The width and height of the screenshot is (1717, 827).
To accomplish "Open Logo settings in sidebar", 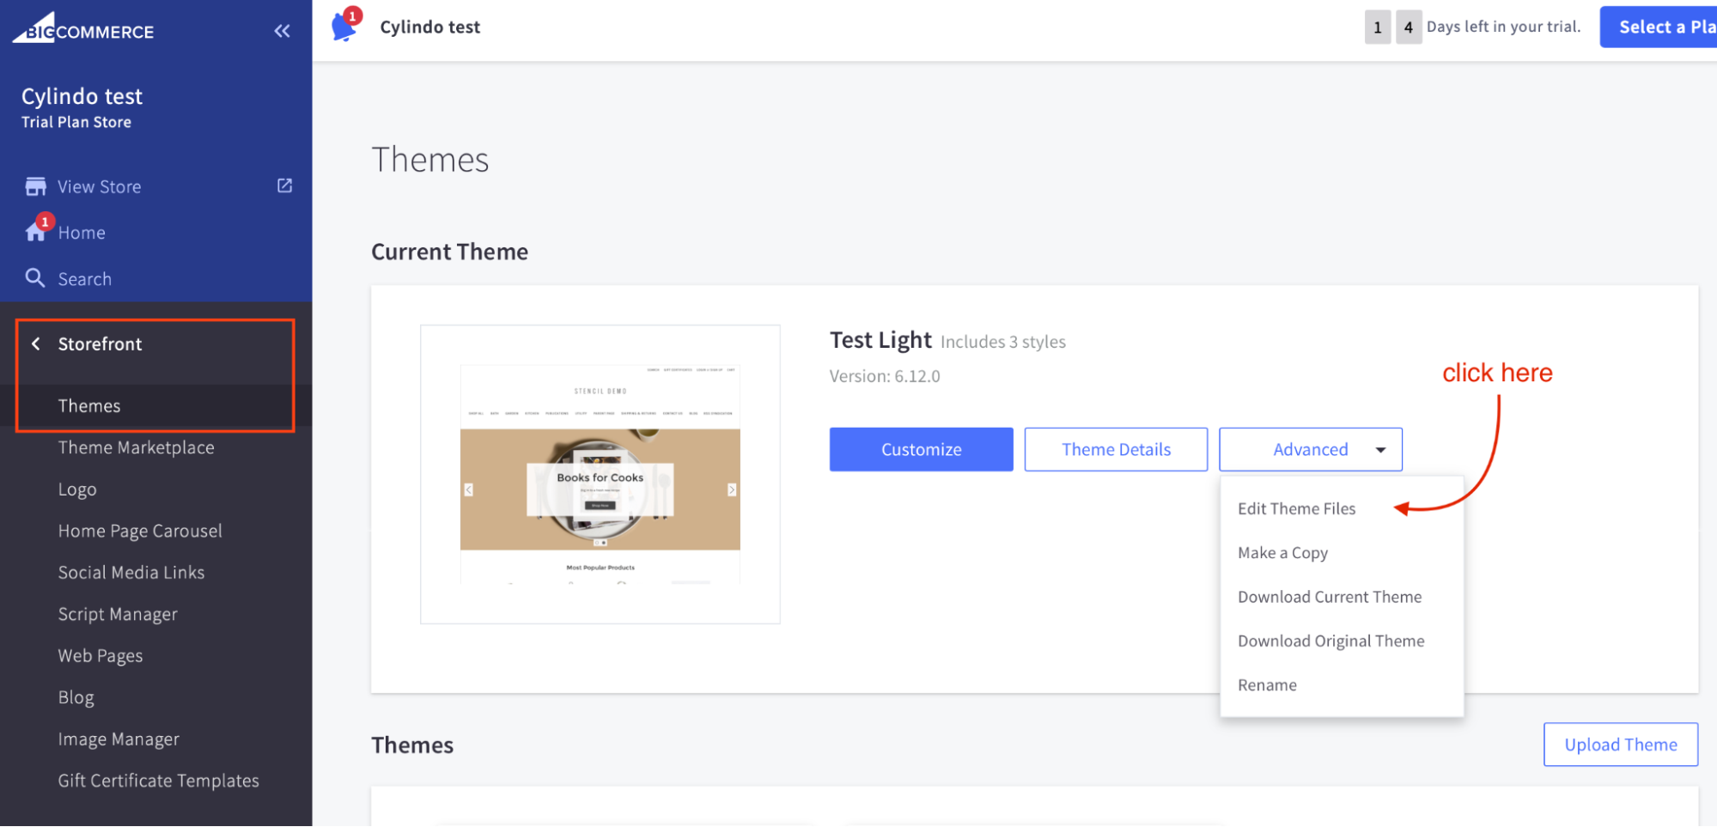I will [77, 489].
